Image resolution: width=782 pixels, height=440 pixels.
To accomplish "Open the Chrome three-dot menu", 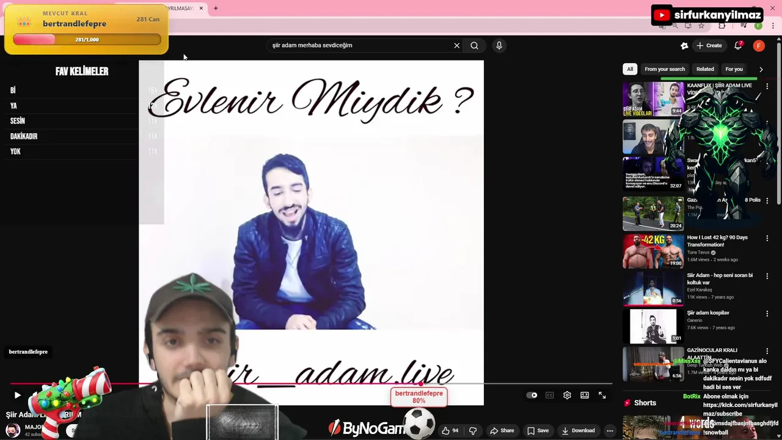I will [773, 26].
